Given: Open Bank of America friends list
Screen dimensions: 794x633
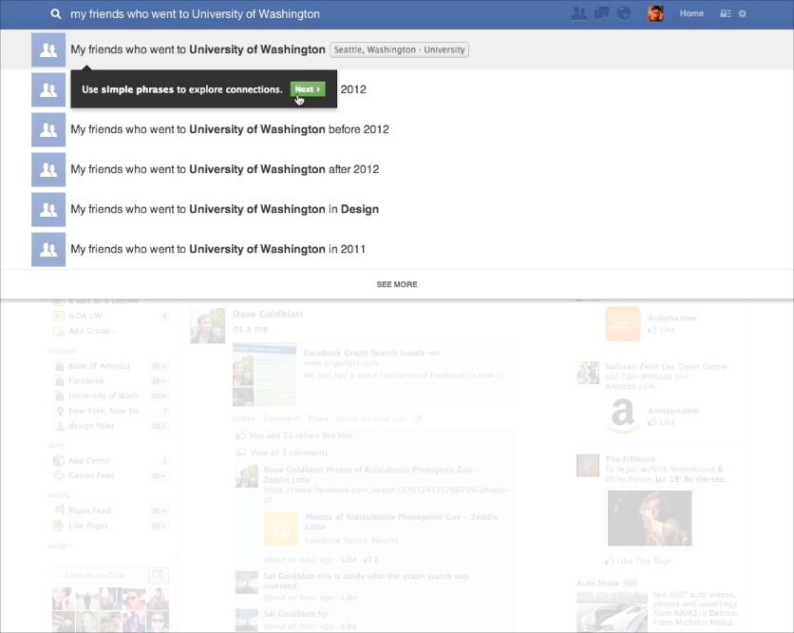Looking at the screenshot, I should click(x=99, y=366).
